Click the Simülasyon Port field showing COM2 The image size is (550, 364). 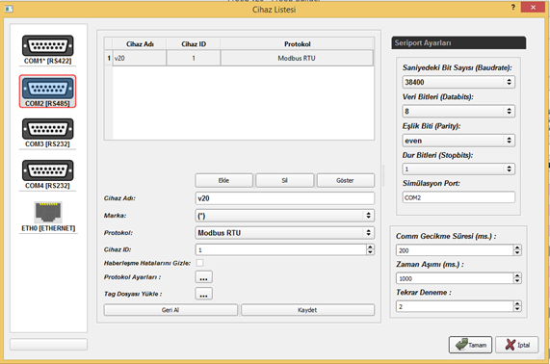tap(458, 197)
